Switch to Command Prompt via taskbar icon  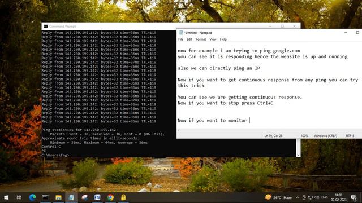pyautogui.click(x=45, y=197)
